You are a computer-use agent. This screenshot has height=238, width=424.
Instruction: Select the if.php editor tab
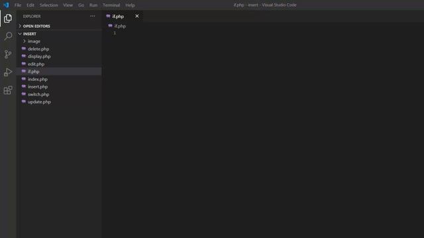tap(123, 16)
